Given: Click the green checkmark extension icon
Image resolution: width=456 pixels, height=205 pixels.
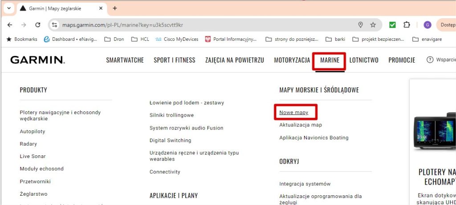Looking at the screenshot, I should (x=392, y=25).
